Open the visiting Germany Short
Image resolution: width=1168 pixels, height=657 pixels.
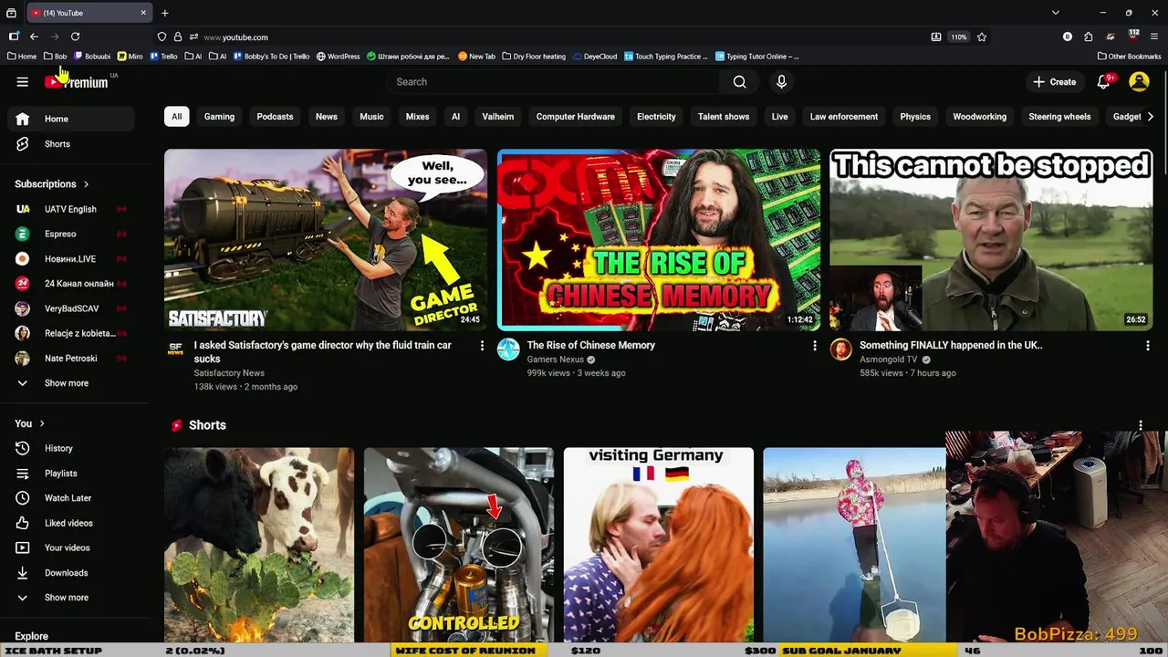click(659, 545)
